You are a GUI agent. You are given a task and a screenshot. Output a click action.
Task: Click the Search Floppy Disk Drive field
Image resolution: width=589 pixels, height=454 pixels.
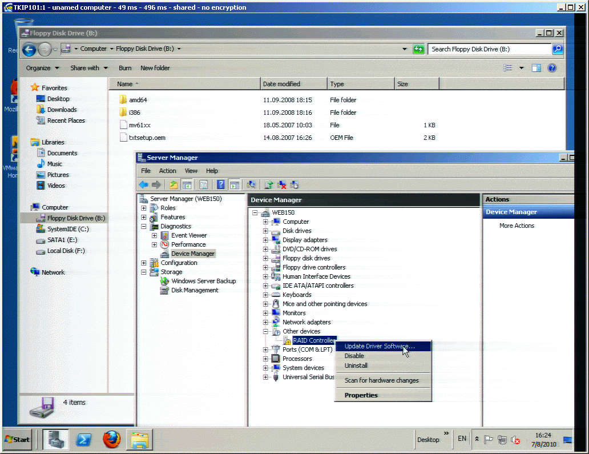490,49
